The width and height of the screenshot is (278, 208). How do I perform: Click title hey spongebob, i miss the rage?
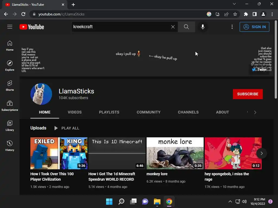(x=227, y=177)
